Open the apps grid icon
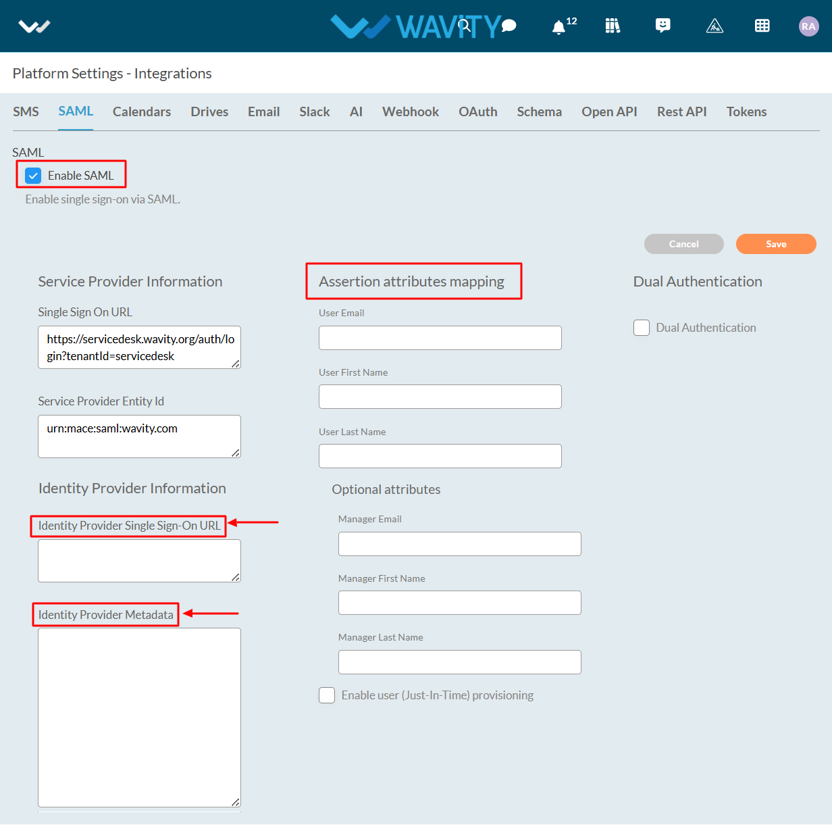 [762, 26]
